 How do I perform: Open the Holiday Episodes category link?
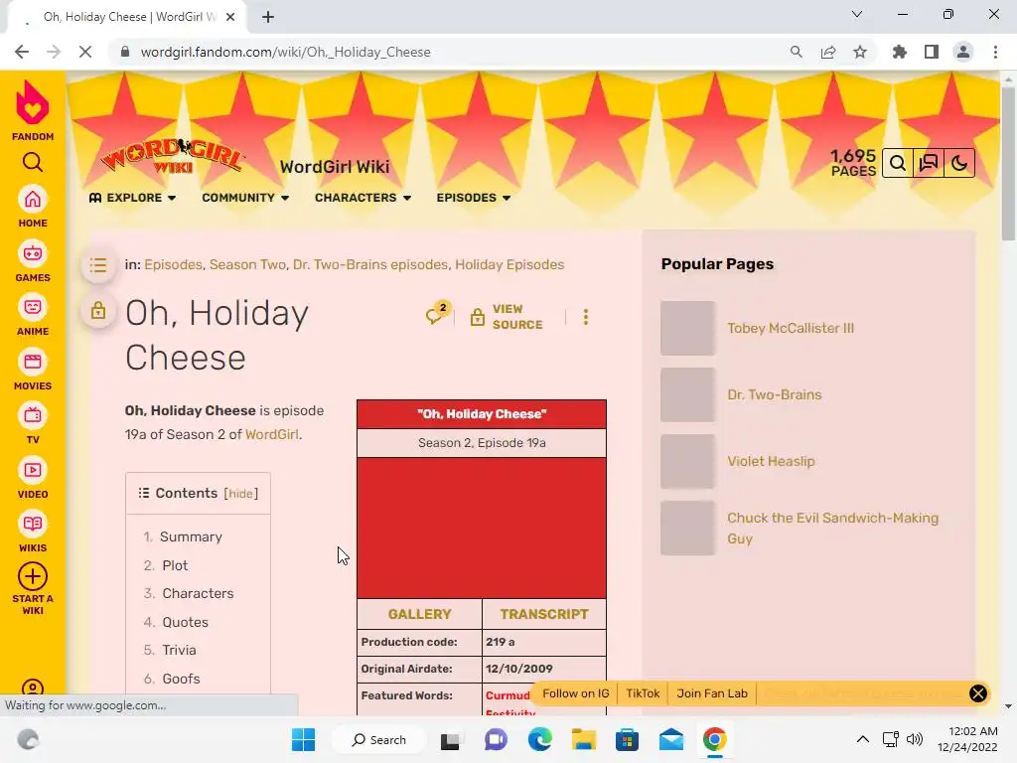coord(509,264)
